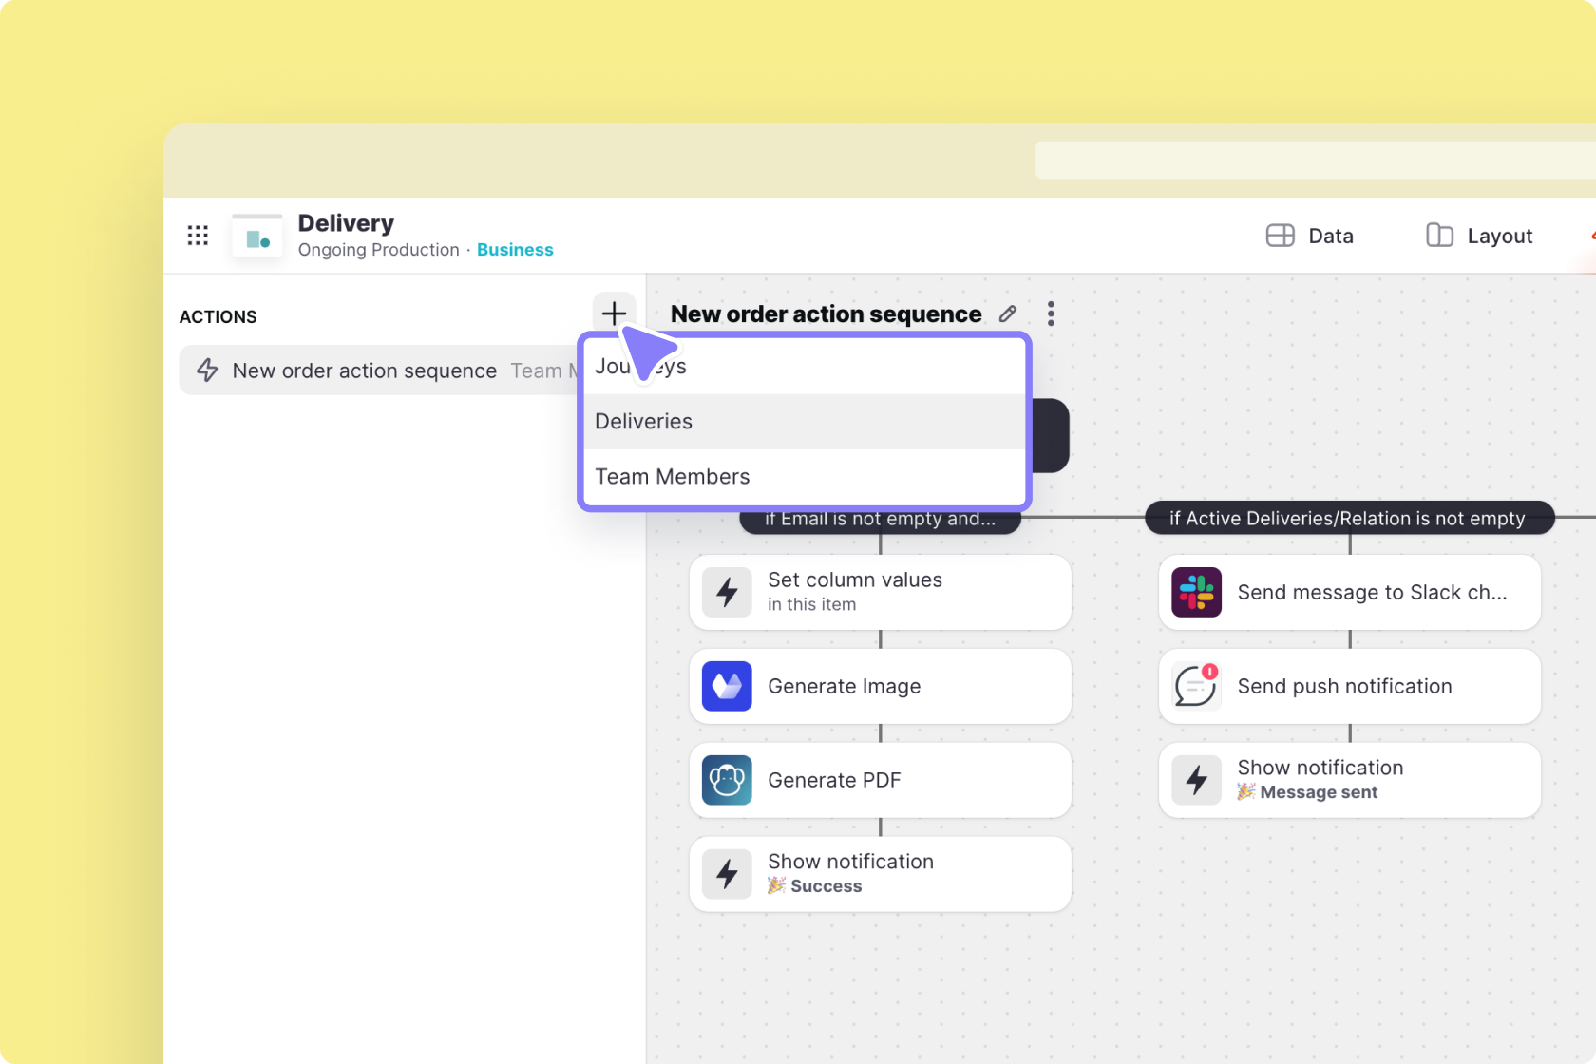Open the Set column values step
Screen dimensions: 1596x1064
coord(880,592)
